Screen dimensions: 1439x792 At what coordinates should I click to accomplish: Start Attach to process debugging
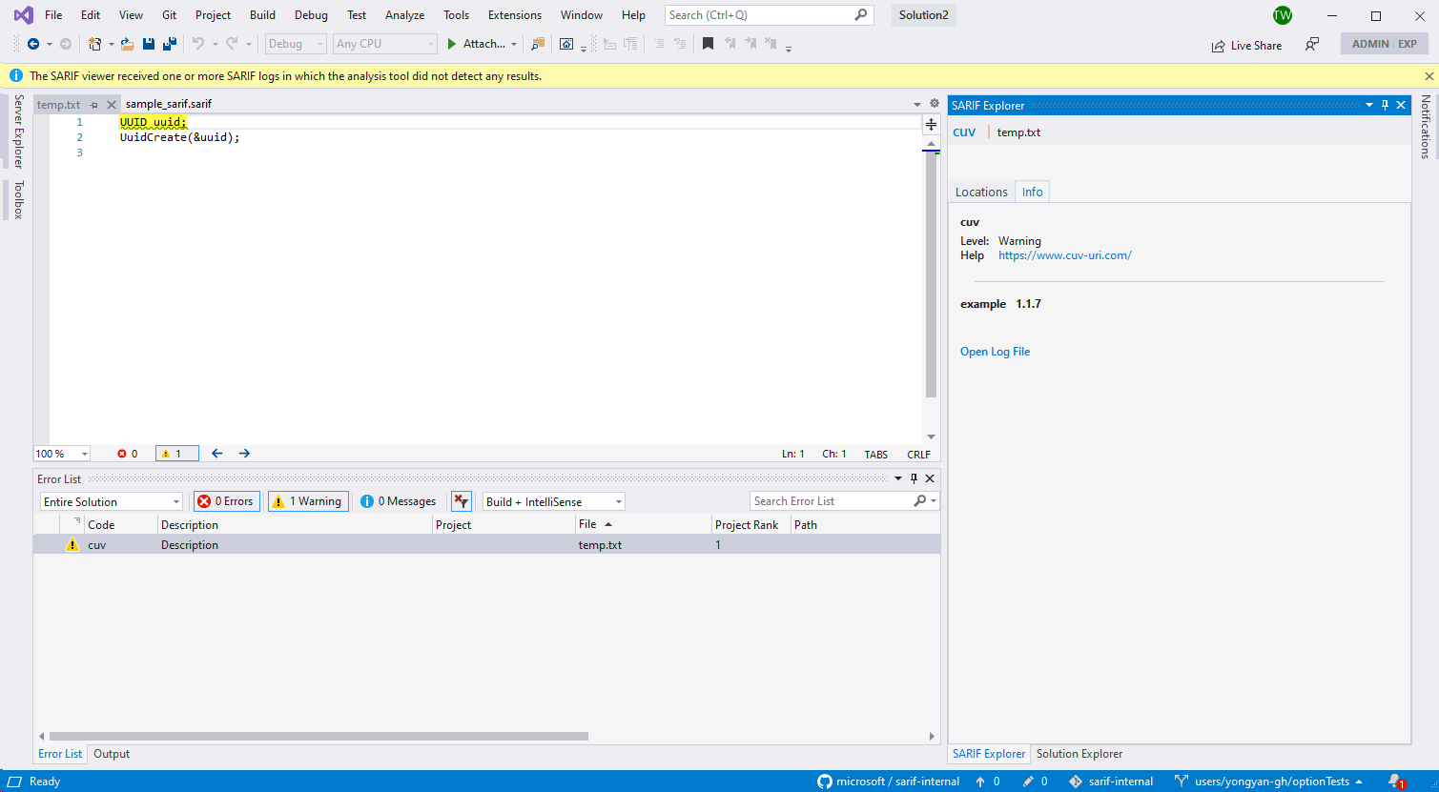tap(475, 43)
